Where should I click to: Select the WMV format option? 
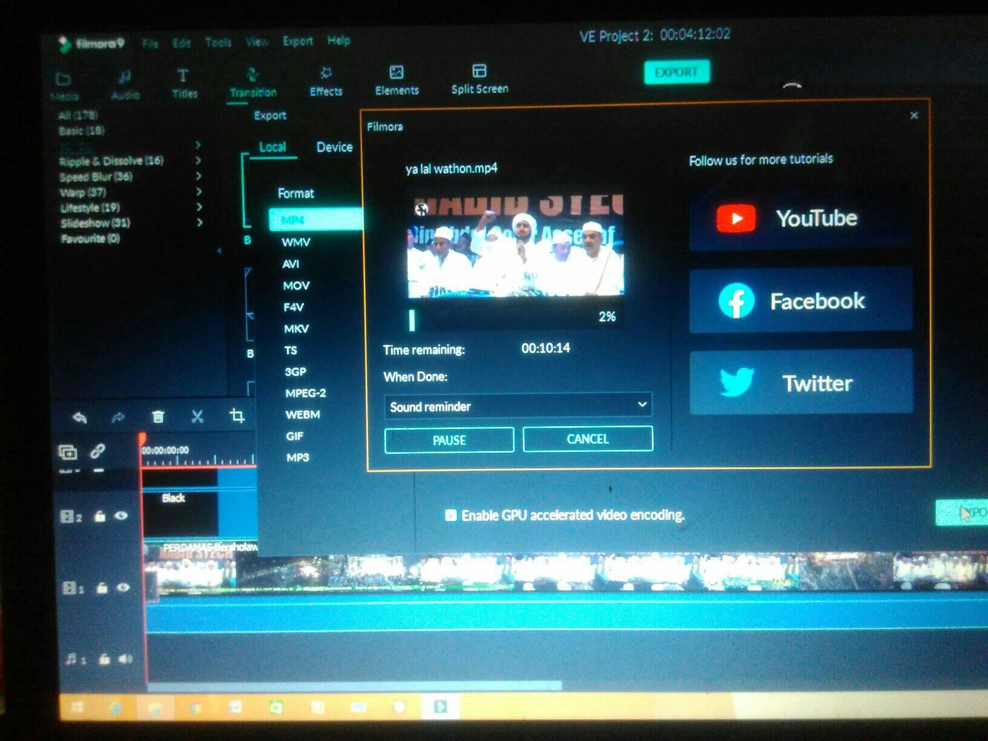(x=296, y=242)
